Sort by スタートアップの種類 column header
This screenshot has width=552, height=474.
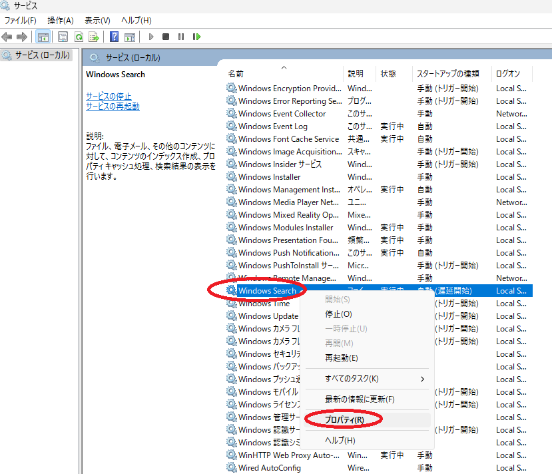tap(451, 73)
